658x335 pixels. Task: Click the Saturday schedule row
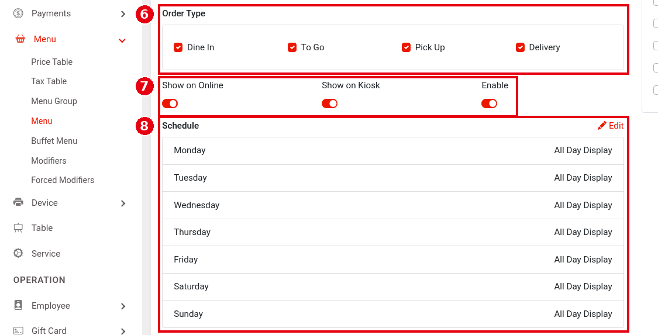coord(393,287)
